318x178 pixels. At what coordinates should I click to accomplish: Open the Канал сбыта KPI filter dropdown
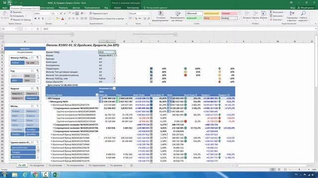pyautogui.click(x=114, y=82)
